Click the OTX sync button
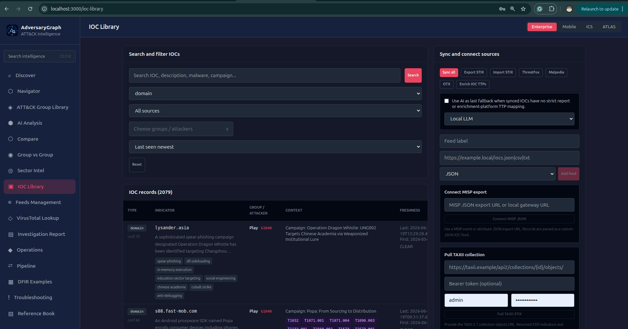This screenshot has height=329, width=628. (x=447, y=84)
